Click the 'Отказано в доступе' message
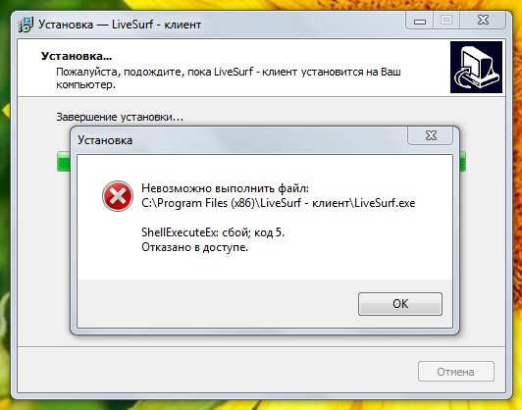This screenshot has width=522, height=410. (x=194, y=247)
